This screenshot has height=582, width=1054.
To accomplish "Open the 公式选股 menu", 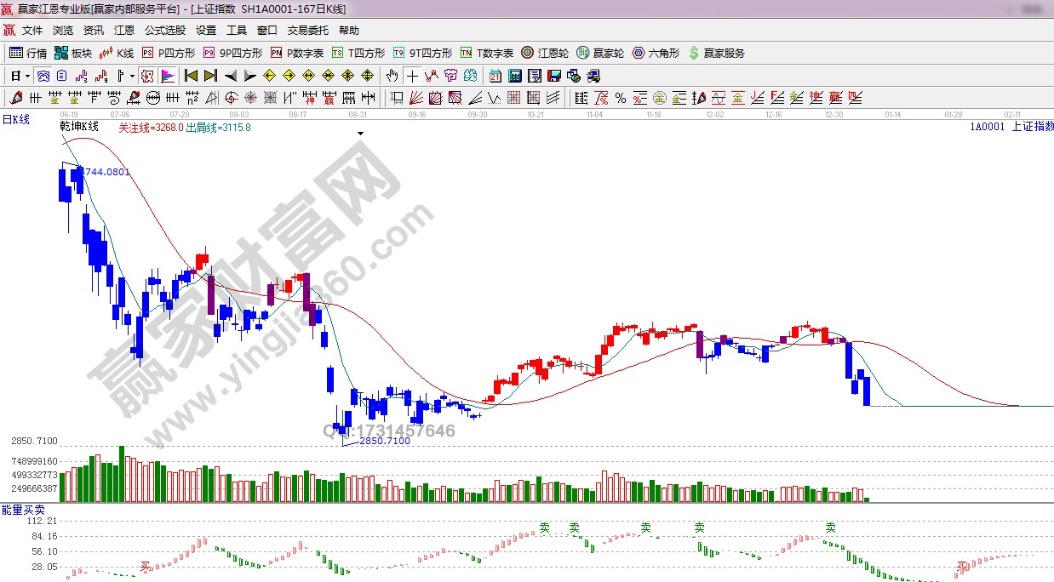I will click(164, 31).
